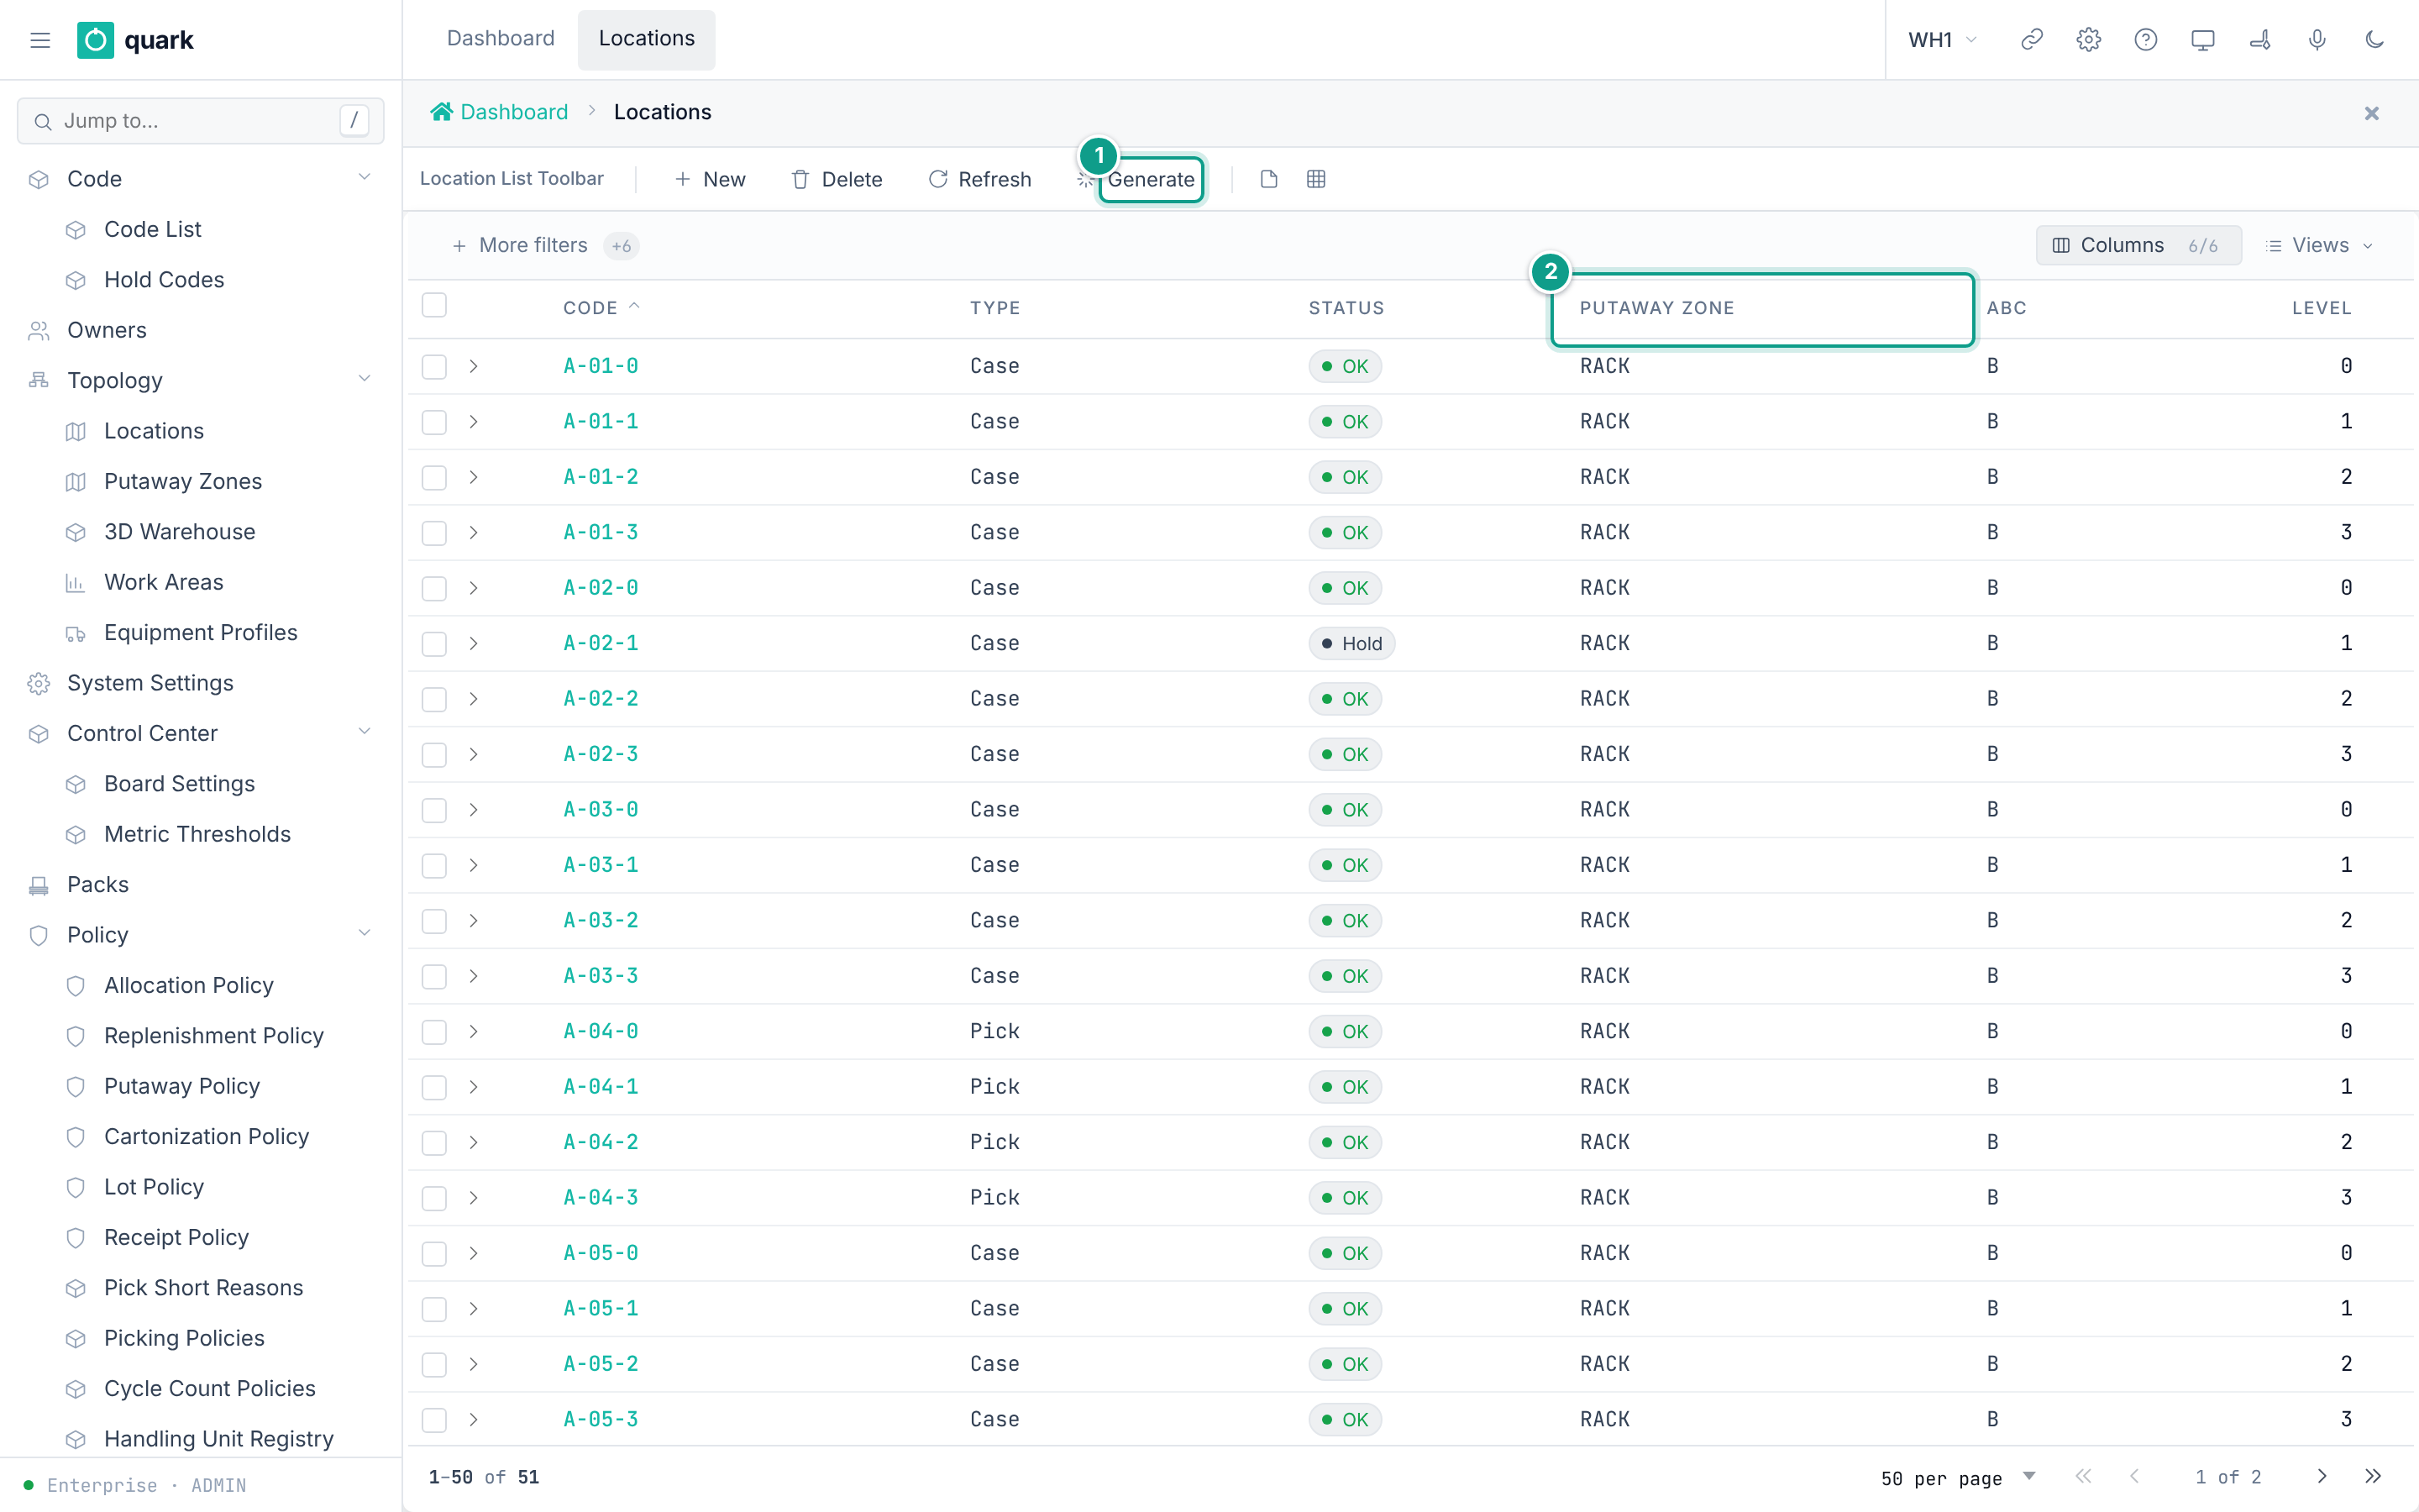2419x1512 pixels.
Task: Open the Columns 6/6 selector
Action: [2138, 245]
